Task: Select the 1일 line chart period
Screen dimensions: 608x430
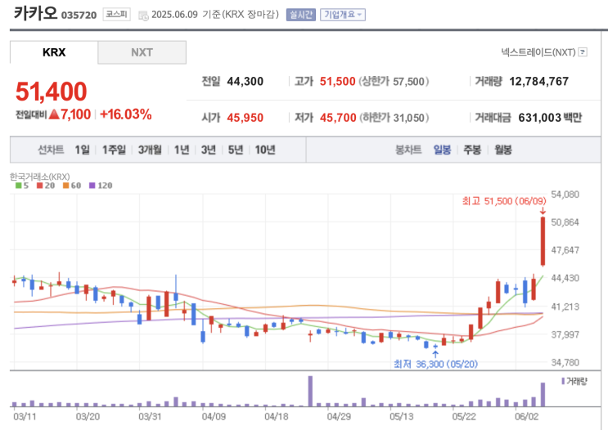Action: (82, 150)
